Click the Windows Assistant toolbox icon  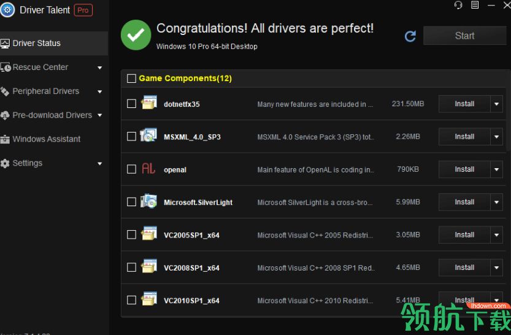click(5, 139)
